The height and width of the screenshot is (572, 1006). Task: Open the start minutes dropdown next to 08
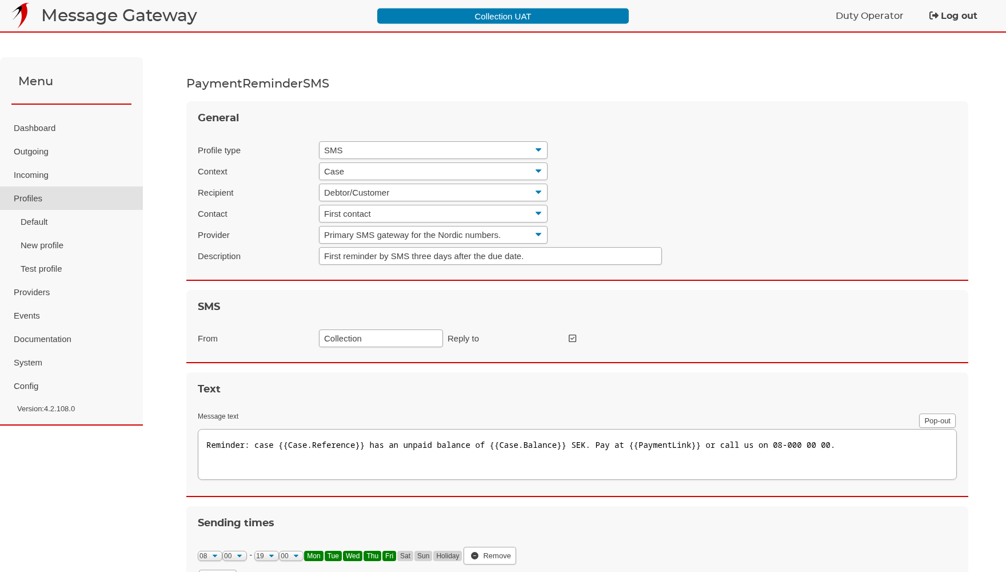(234, 556)
